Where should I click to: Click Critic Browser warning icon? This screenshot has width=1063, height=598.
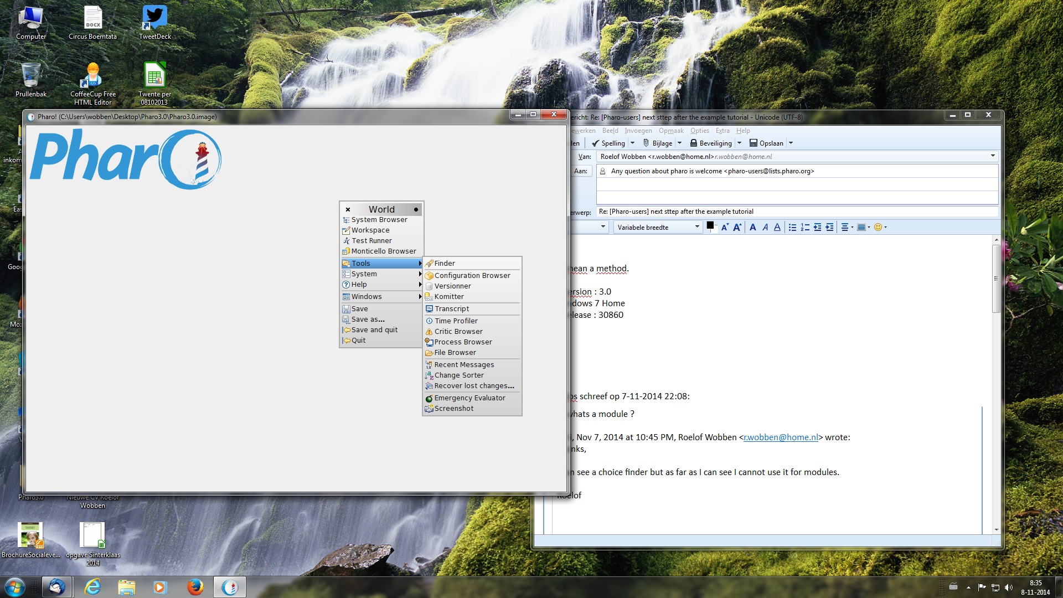pos(429,332)
